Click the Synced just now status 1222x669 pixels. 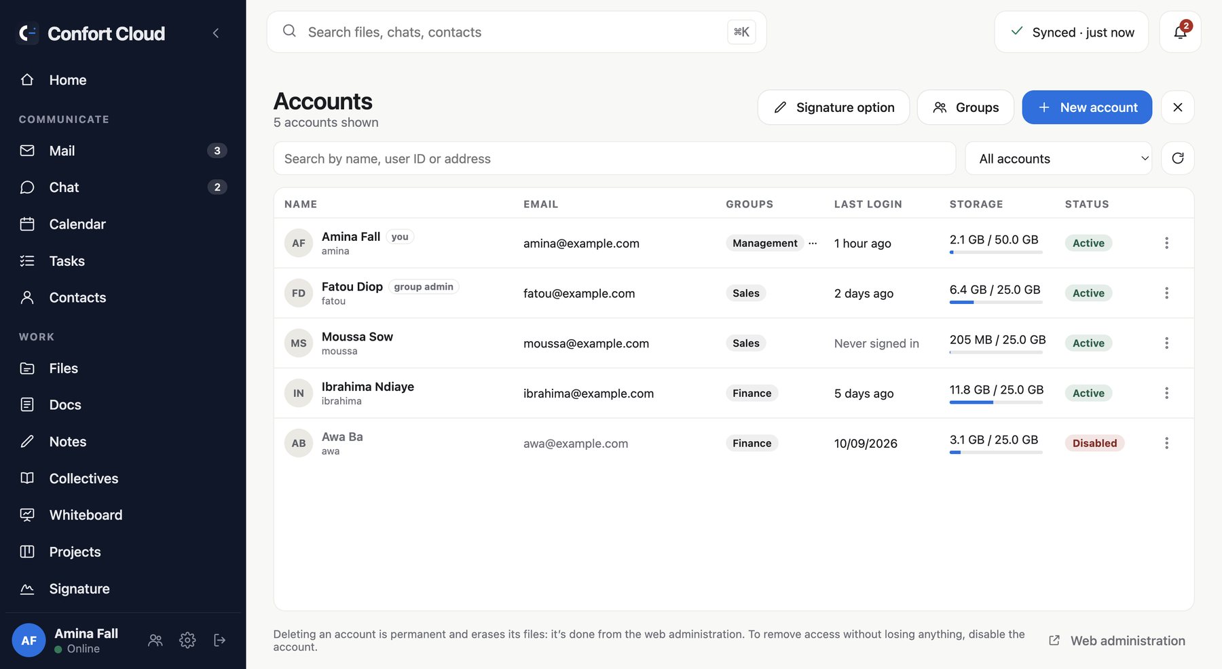1071,32
